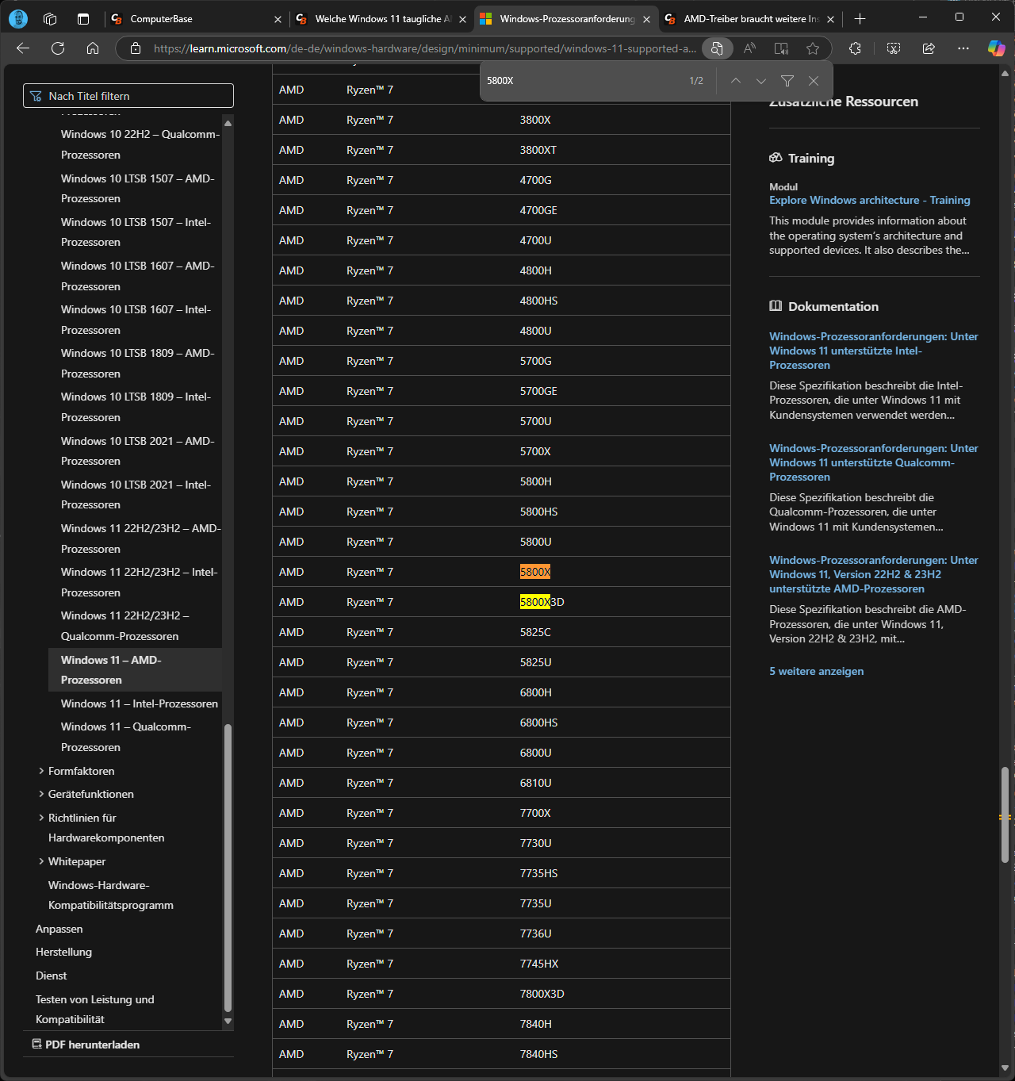
Task: Open the Copilot icon
Action: click(997, 48)
